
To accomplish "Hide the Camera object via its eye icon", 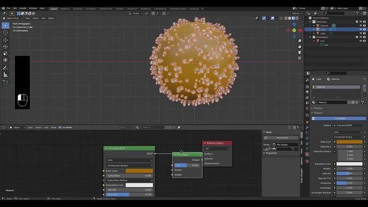I will point(361,25).
